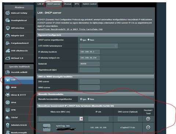Image resolution: width=176 pixels, height=134 pixels.
Task: Open the Adminisztráció gear icon
Action: (8, 125)
